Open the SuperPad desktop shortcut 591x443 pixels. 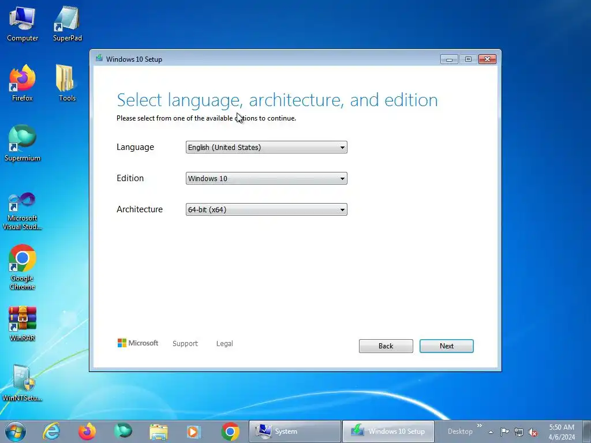67,24
